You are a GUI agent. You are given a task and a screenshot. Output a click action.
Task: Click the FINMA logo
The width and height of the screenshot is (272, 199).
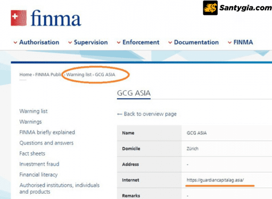(x=46, y=18)
